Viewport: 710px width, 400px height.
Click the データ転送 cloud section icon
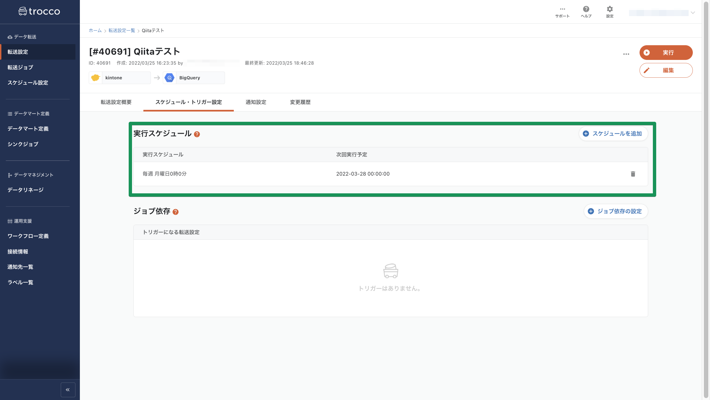10,37
